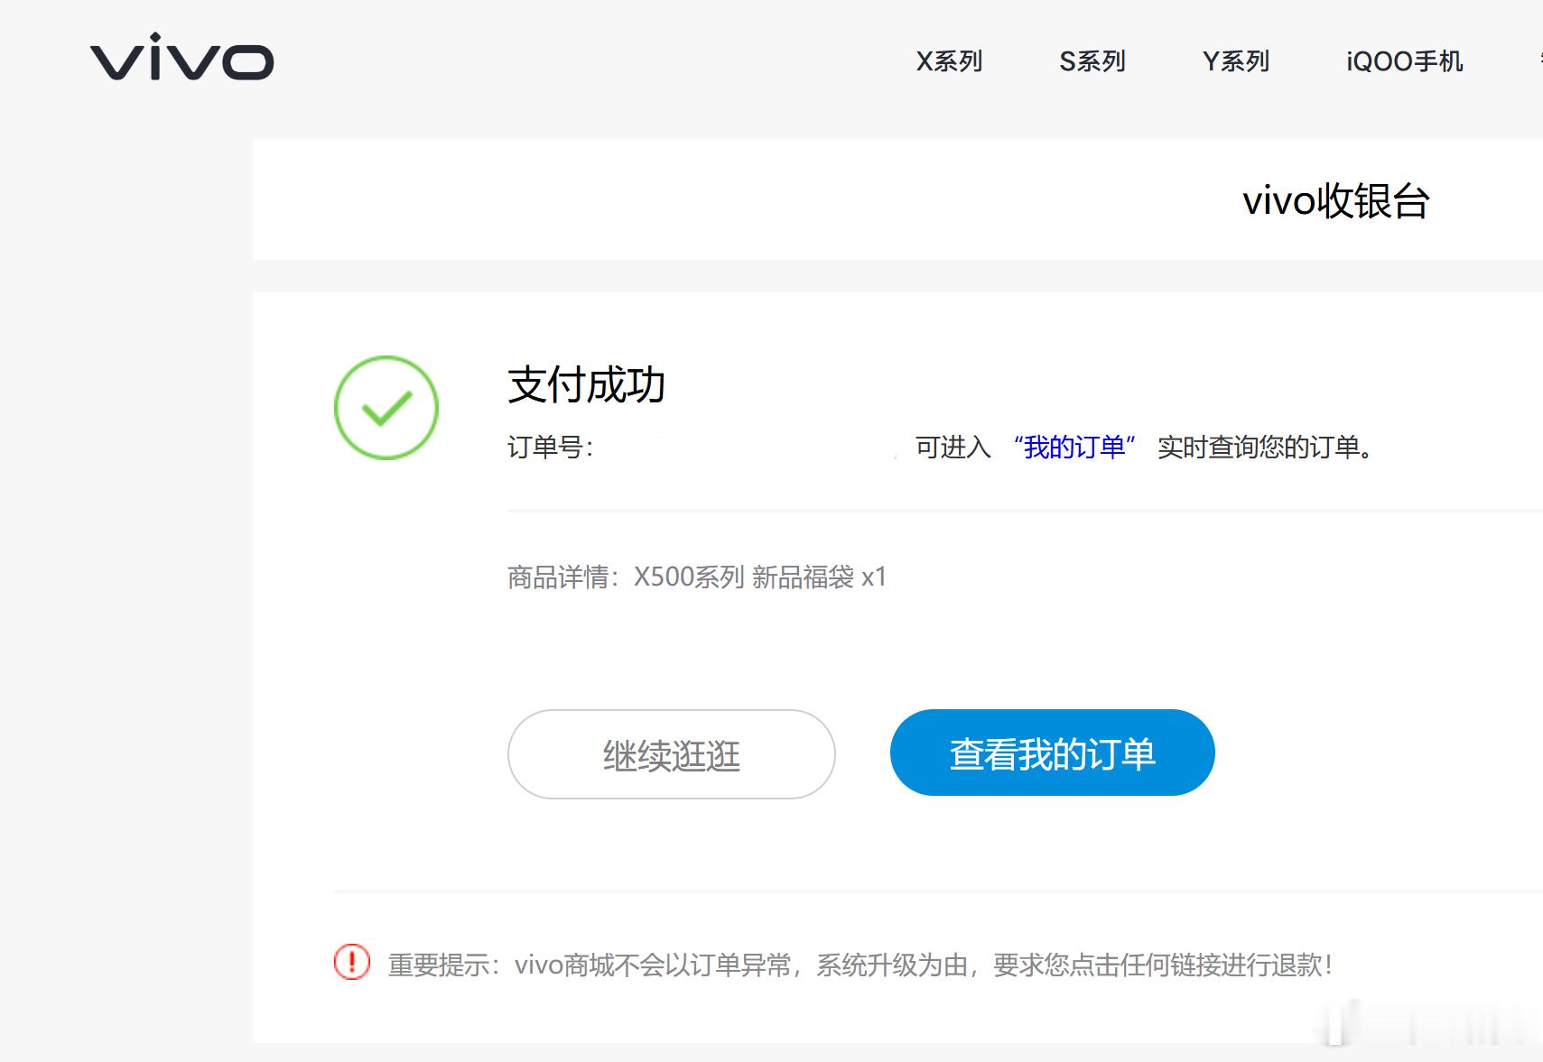
Task: Click the 重要提示 refund warning text
Action: tap(860, 965)
